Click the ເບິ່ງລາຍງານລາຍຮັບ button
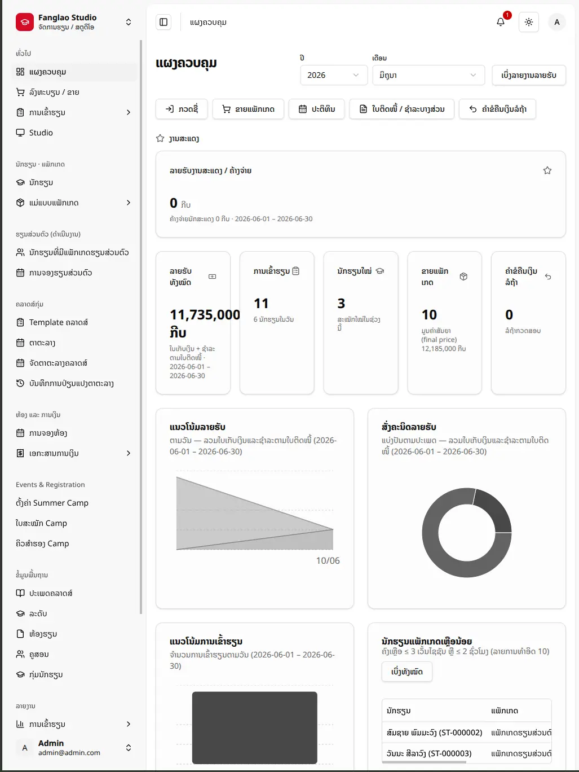Viewport: 579px width, 772px height. (529, 75)
